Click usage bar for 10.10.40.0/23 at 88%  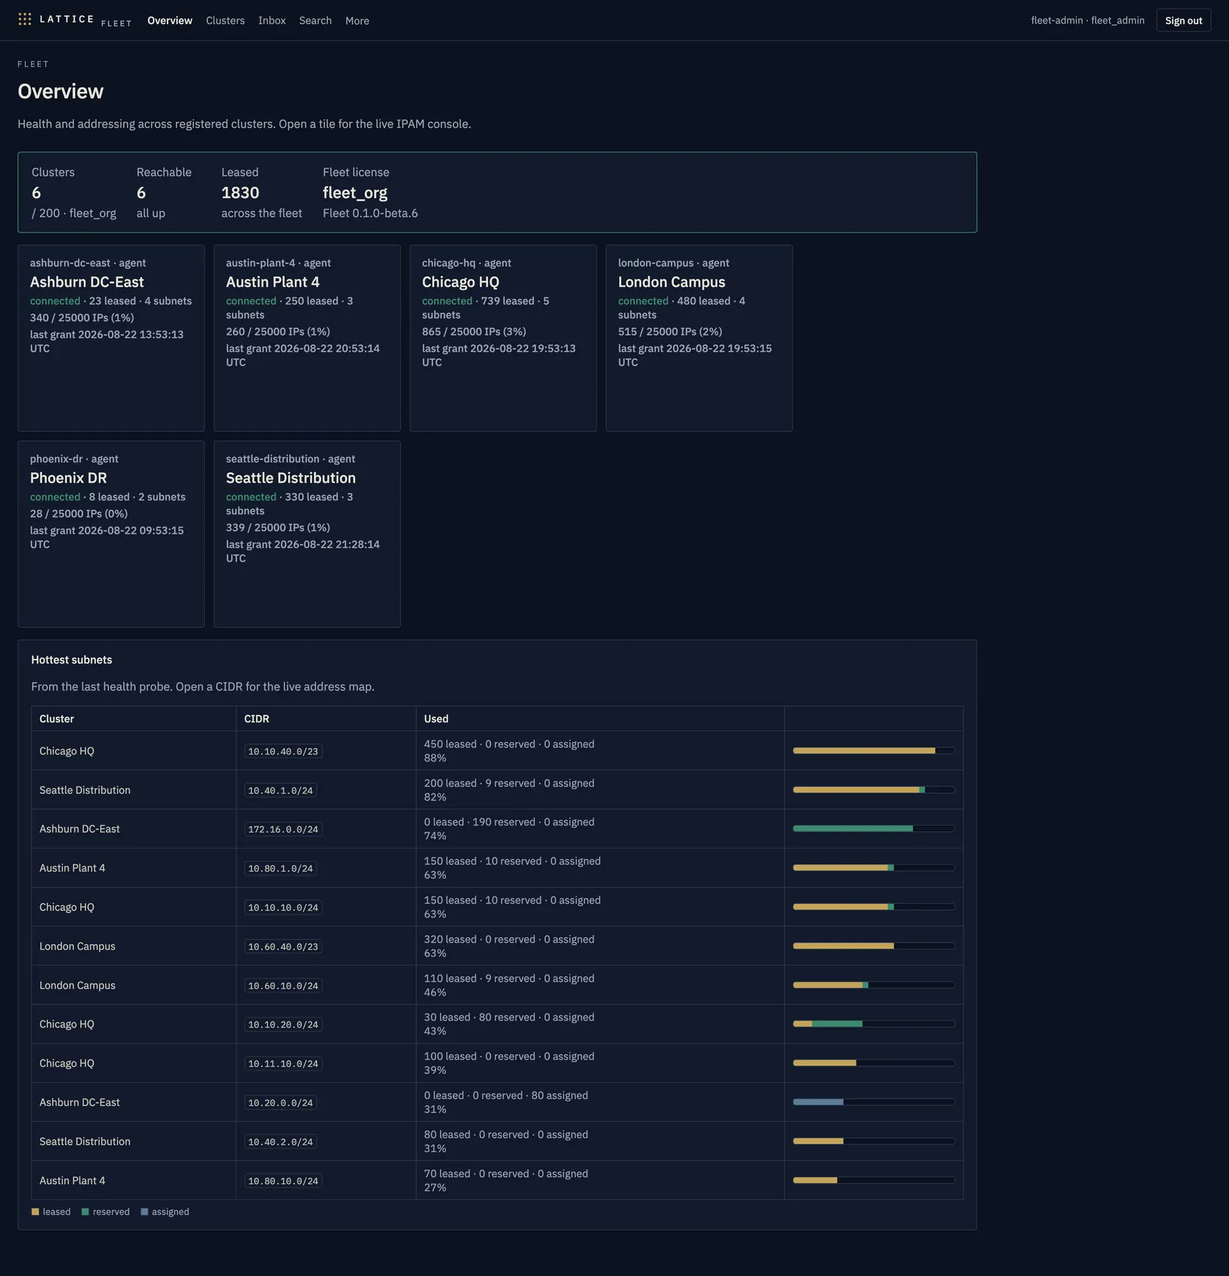(873, 751)
